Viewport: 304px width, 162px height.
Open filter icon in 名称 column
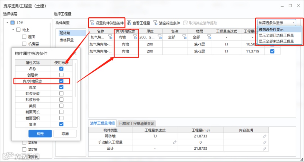tap(110, 37)
